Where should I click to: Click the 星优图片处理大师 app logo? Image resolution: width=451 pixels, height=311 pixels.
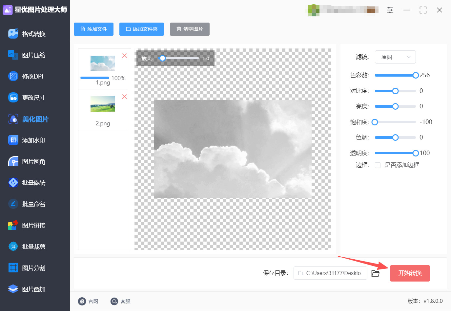pyautogui.click(x=8, y=10)
